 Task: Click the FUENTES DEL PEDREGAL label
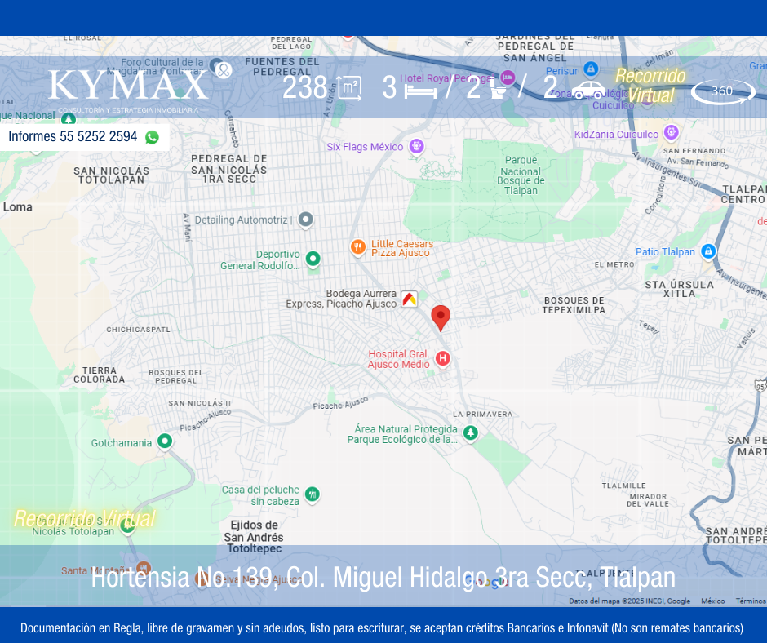(x=282, y=67)
